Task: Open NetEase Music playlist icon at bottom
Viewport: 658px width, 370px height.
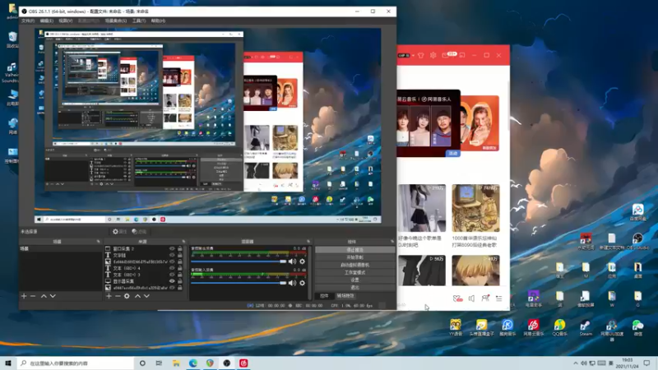Action: click(498, 298)
